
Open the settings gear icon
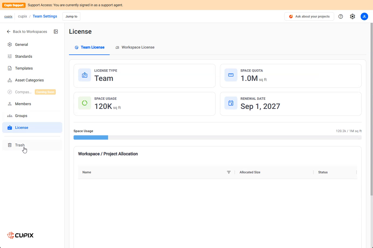point(353,16)
